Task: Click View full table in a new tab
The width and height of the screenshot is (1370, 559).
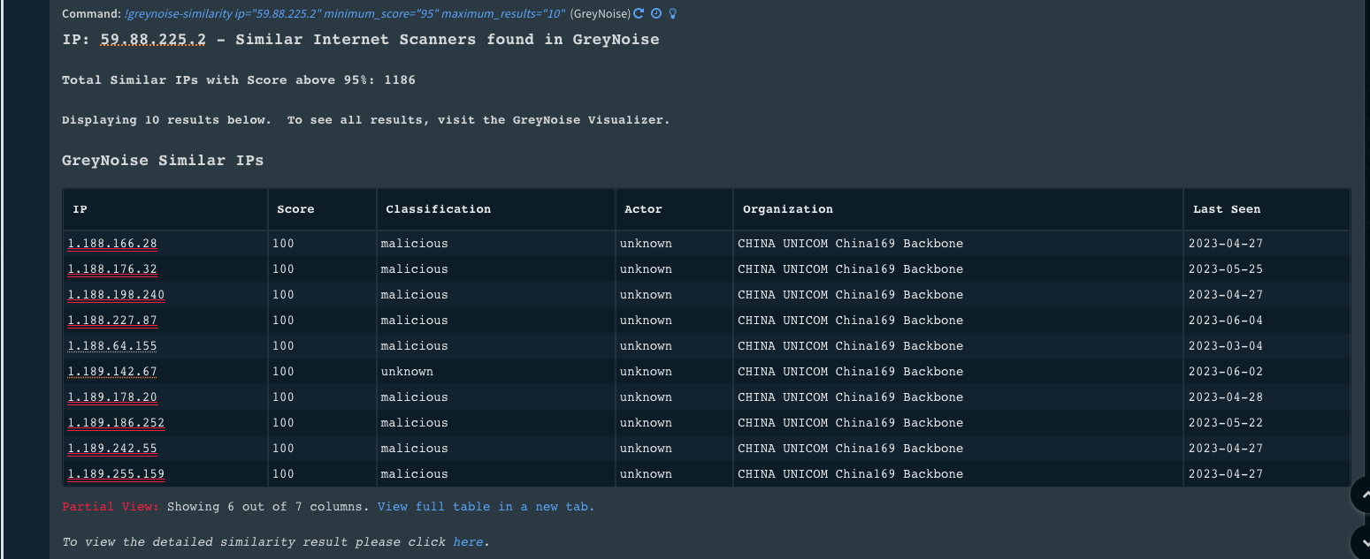Action: pyautogui.click(x=486, y=507)
